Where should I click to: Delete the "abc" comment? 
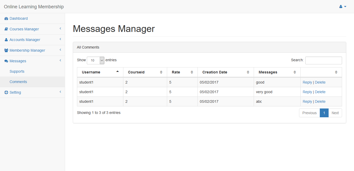coord(320,101)
